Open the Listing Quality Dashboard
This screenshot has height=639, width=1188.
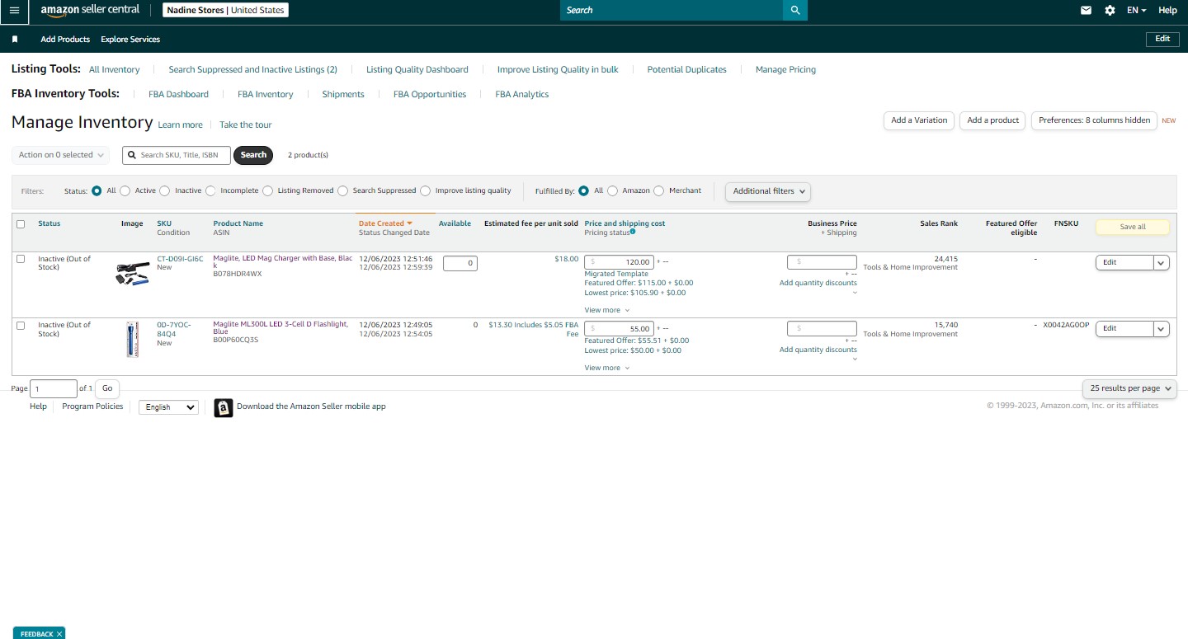[417, 70]
